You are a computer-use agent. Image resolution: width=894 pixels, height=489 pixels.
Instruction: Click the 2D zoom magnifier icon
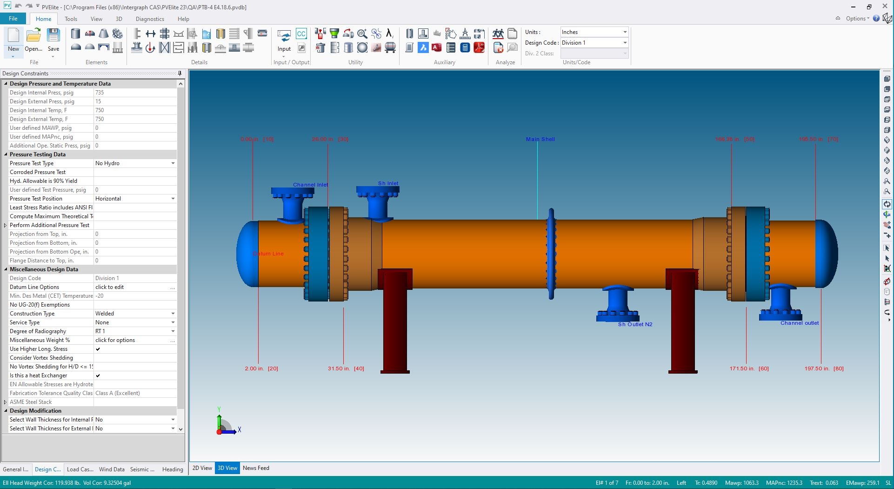point(362,33)
